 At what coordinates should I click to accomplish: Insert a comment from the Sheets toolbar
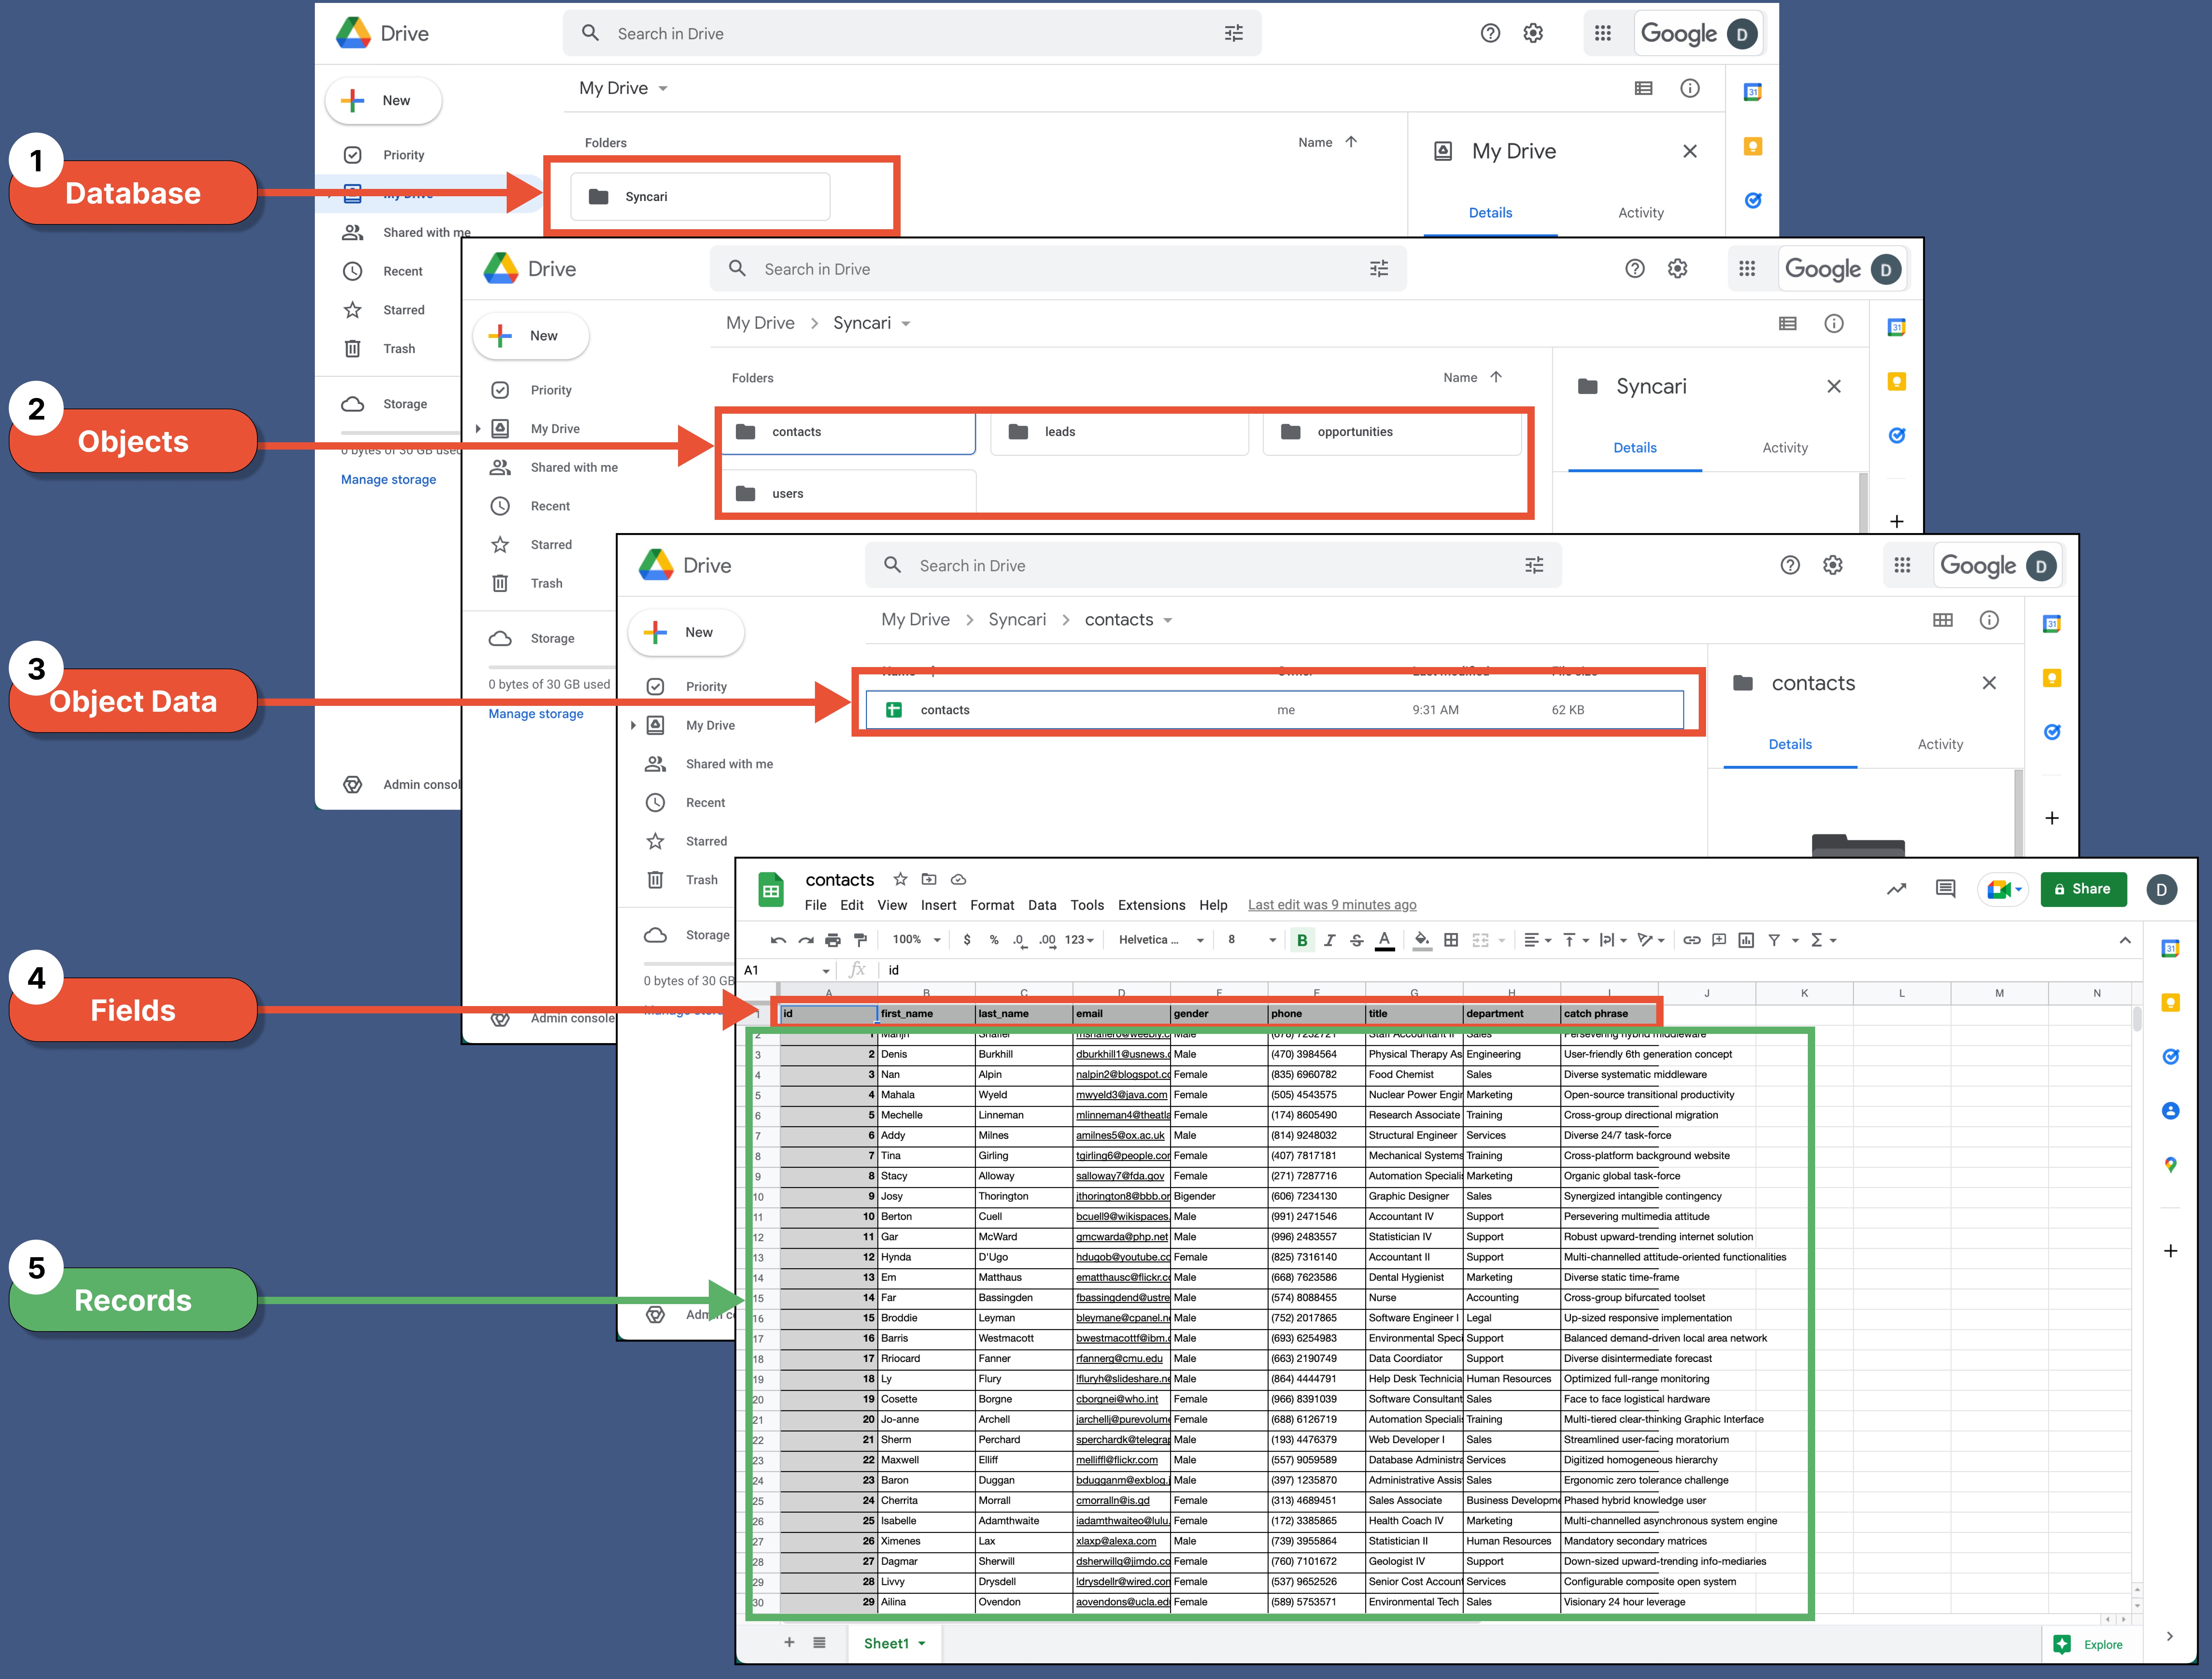pos(1719,940)
